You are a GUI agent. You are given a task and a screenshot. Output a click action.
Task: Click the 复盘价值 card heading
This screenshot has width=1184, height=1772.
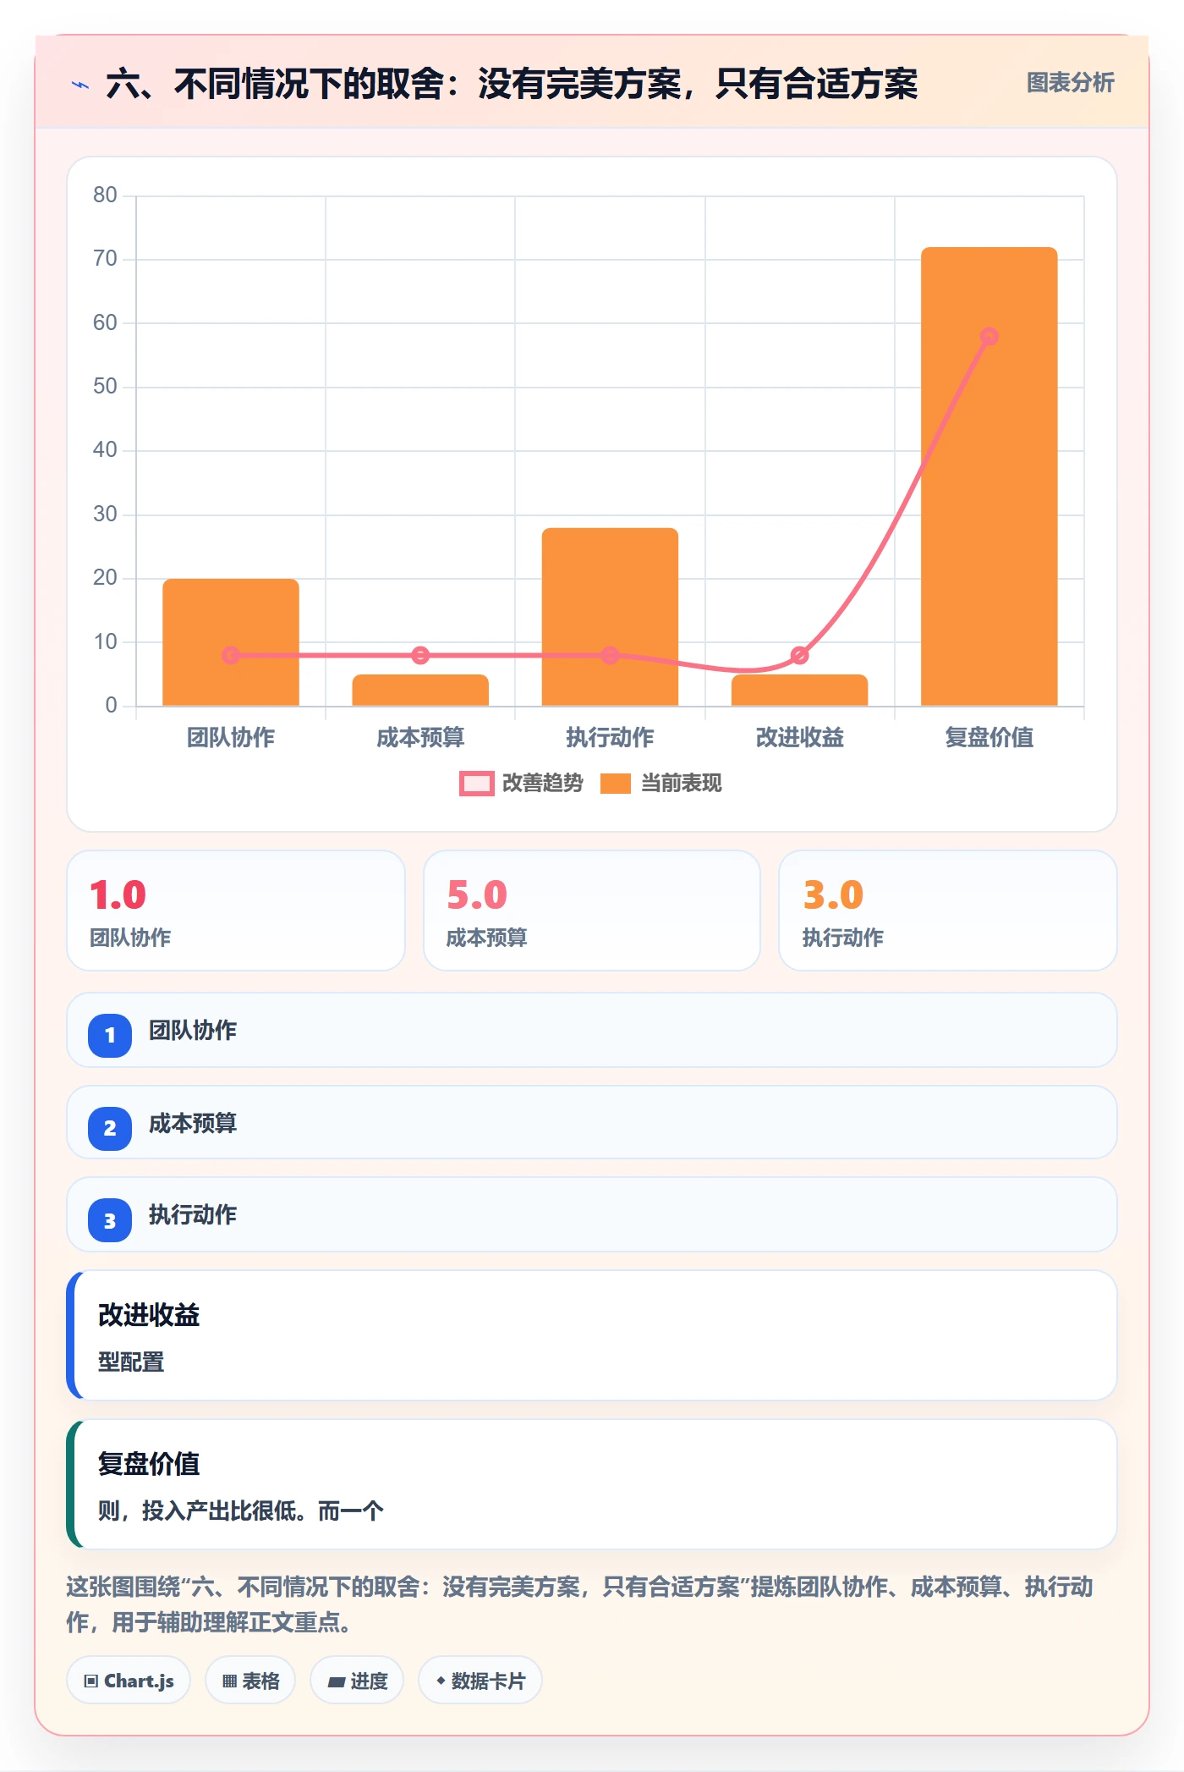pyautogui.click(x=149, y=1464)
